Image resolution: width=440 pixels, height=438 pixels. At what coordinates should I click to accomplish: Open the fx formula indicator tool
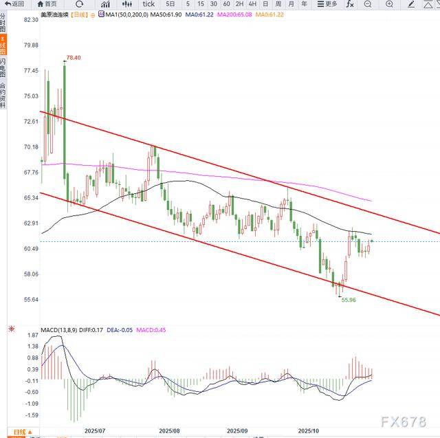click(350, 4)
